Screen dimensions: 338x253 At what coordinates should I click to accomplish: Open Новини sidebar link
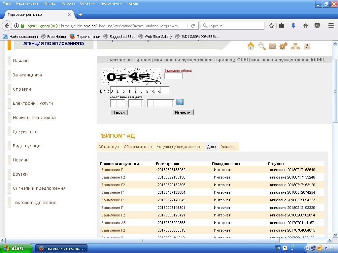click(21, 160)
